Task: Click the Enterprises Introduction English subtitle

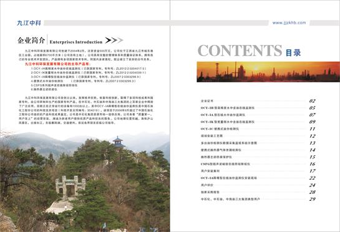Action: (x=76, y=42)
